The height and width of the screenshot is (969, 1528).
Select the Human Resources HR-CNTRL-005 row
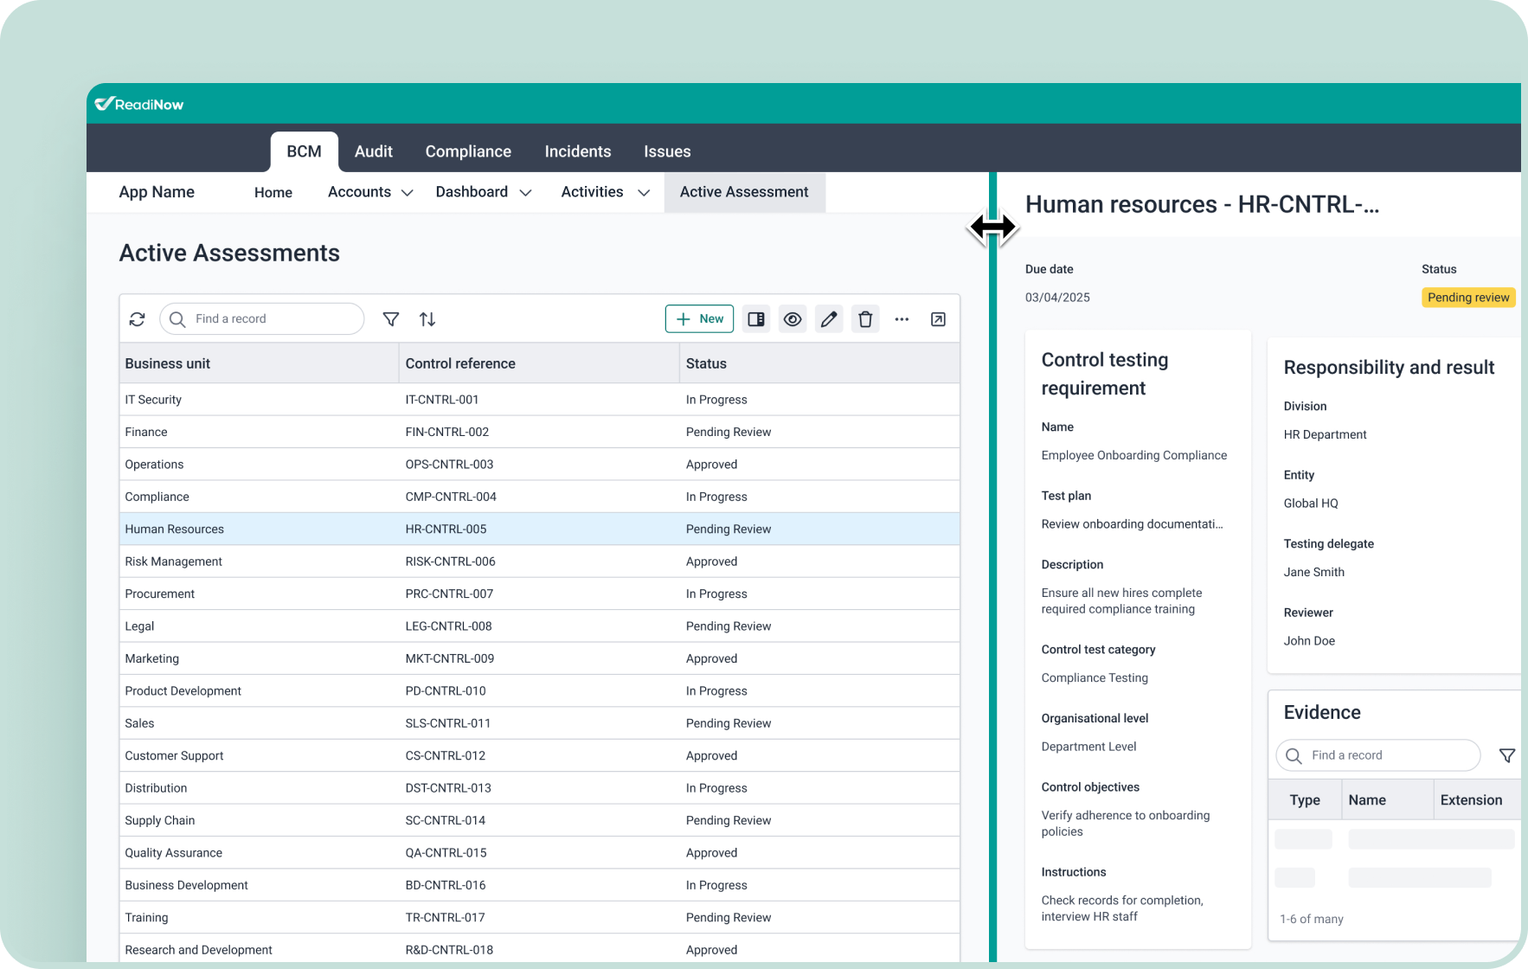(433, 529)
